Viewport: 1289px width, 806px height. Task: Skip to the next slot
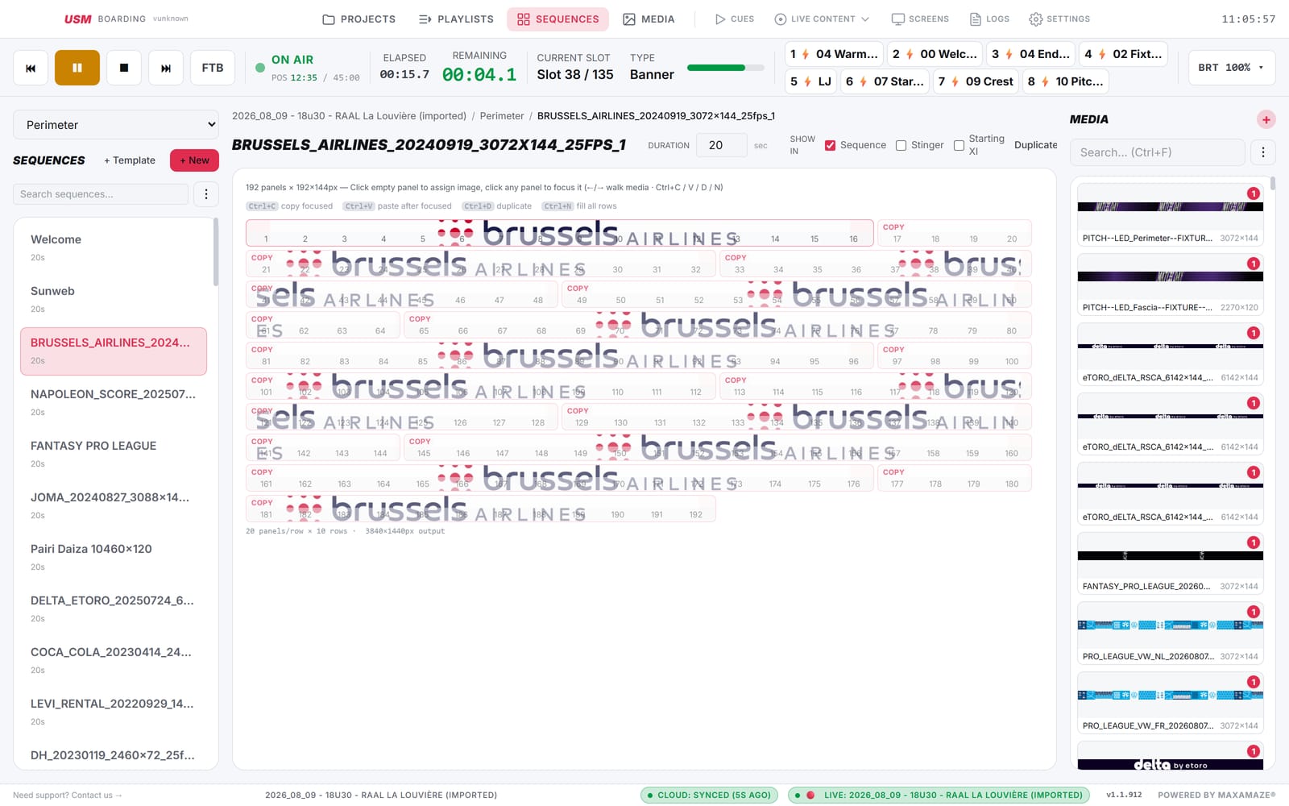166,68
